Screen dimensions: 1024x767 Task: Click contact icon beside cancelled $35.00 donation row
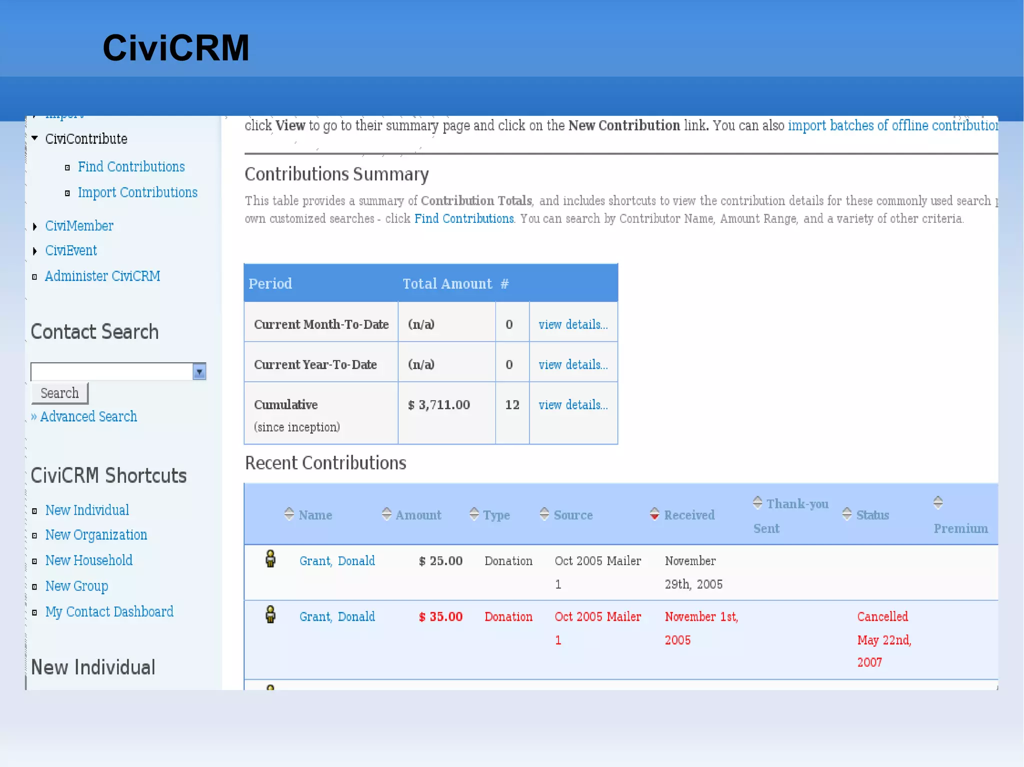pyautogui.click(x=270, y=615)
